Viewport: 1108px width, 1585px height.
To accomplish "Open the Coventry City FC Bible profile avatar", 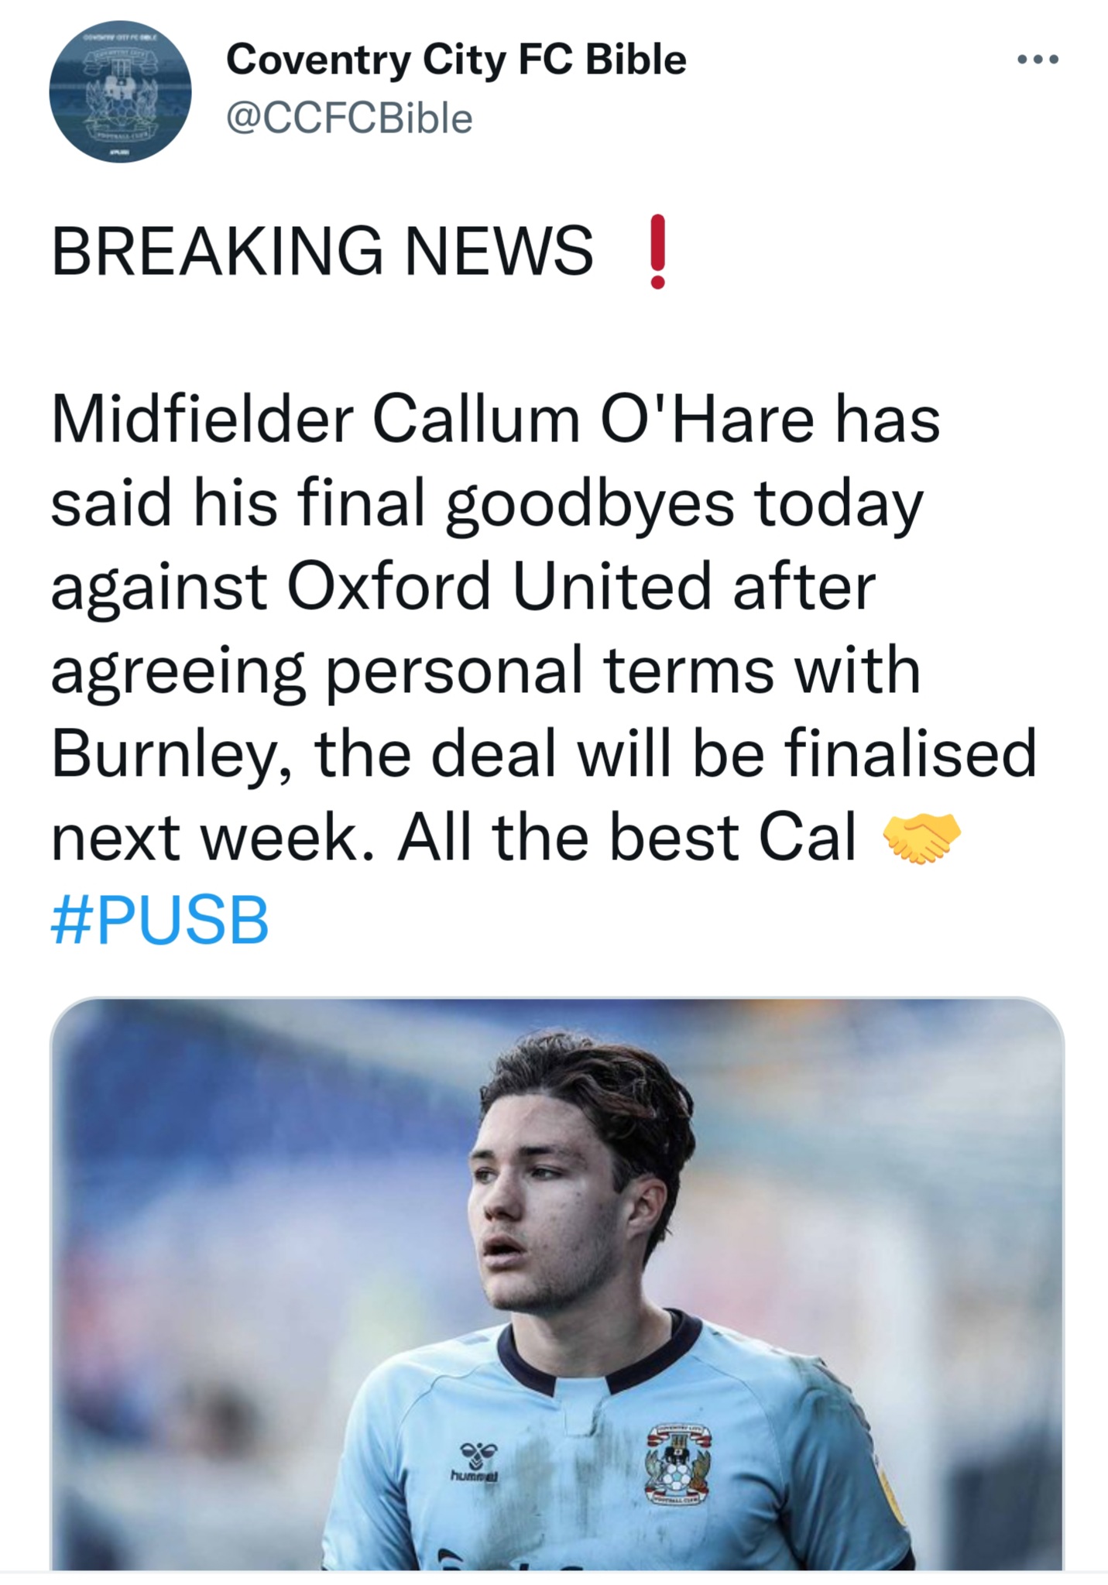I will click(120, 91).
